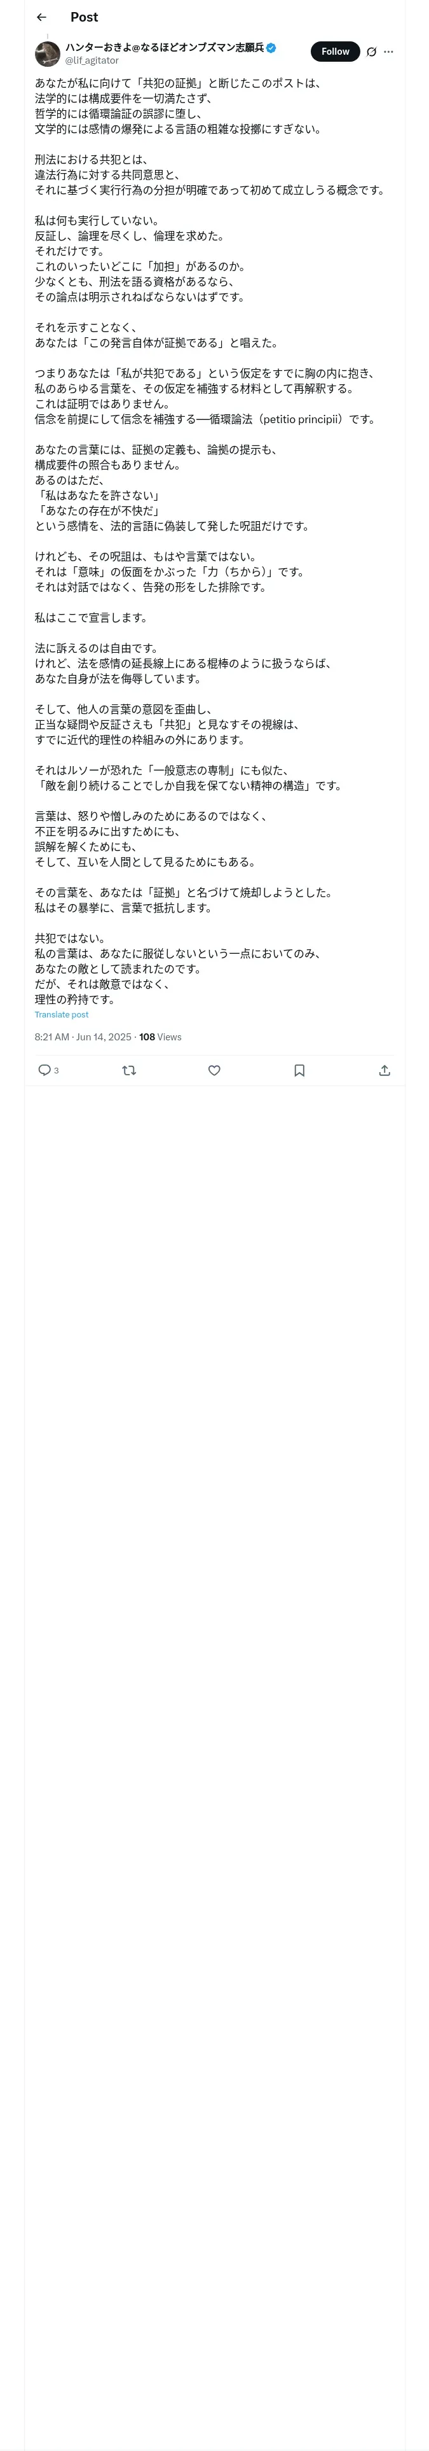Click the final line 理性の矜持です

point(74,999)
